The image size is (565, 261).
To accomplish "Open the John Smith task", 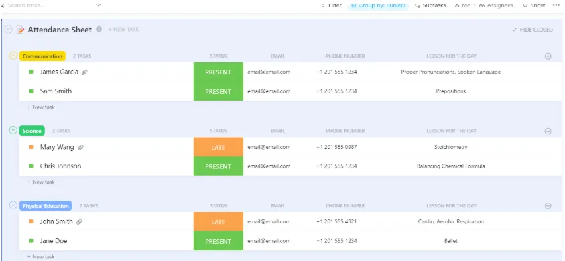I will (56, 221).
